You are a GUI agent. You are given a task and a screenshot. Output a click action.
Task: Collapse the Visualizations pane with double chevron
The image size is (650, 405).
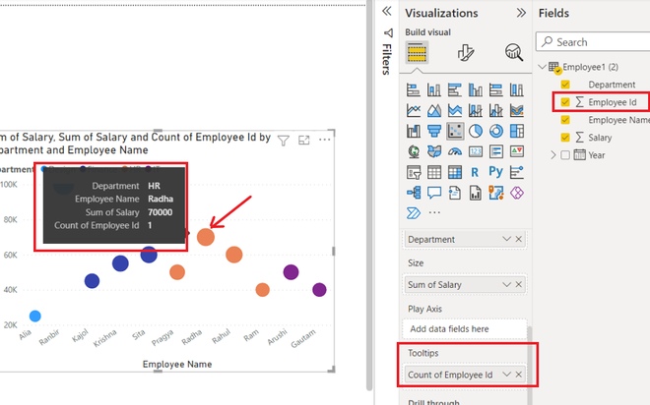[521, 13]
